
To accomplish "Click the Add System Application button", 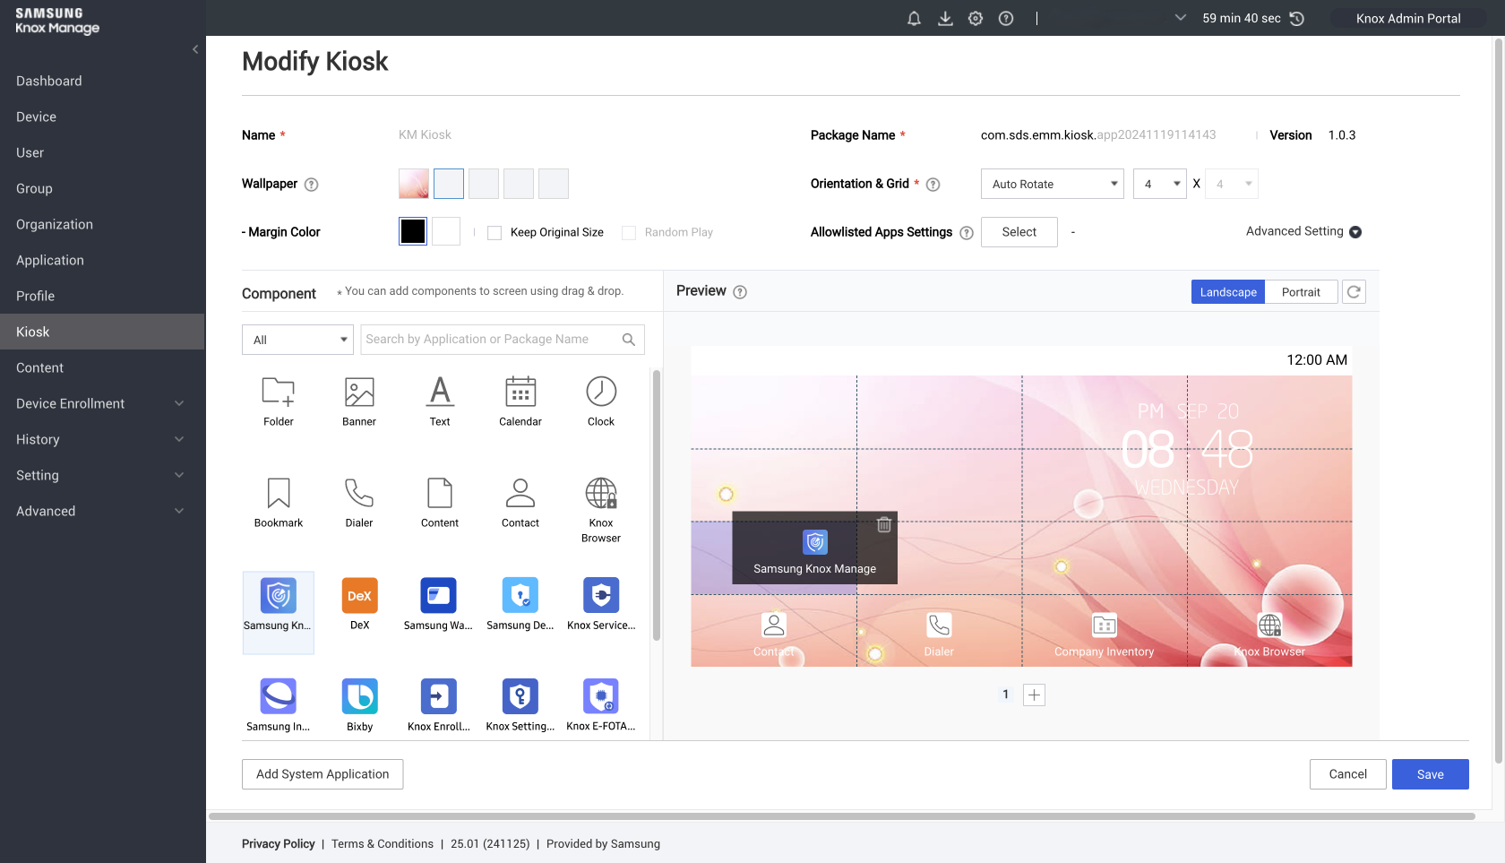I will [x=322, y=774].
